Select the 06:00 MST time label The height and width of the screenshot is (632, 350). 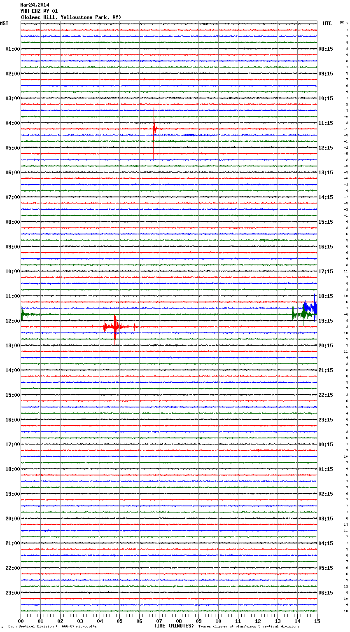point(12,173)
